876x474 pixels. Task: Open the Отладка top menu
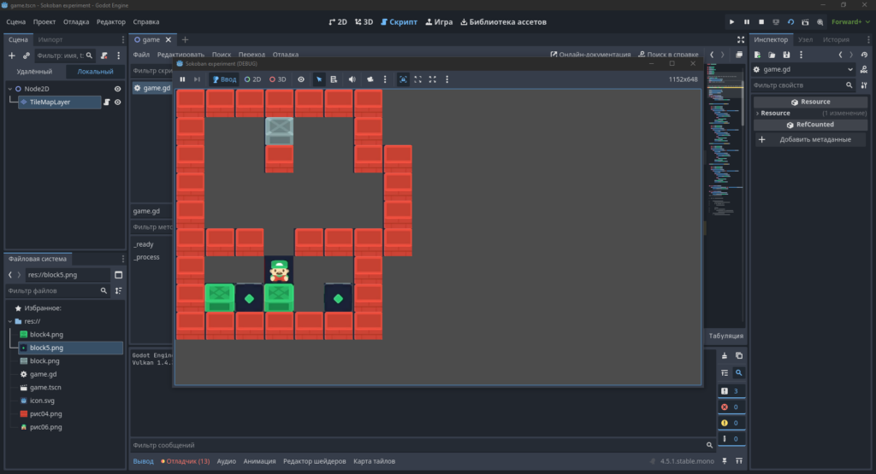coord(76,21)
